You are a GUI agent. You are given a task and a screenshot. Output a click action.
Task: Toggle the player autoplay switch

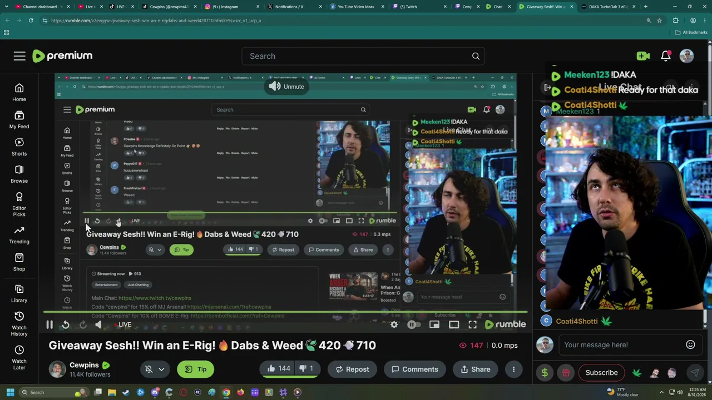pyautogui.click(x=413, y=324)
